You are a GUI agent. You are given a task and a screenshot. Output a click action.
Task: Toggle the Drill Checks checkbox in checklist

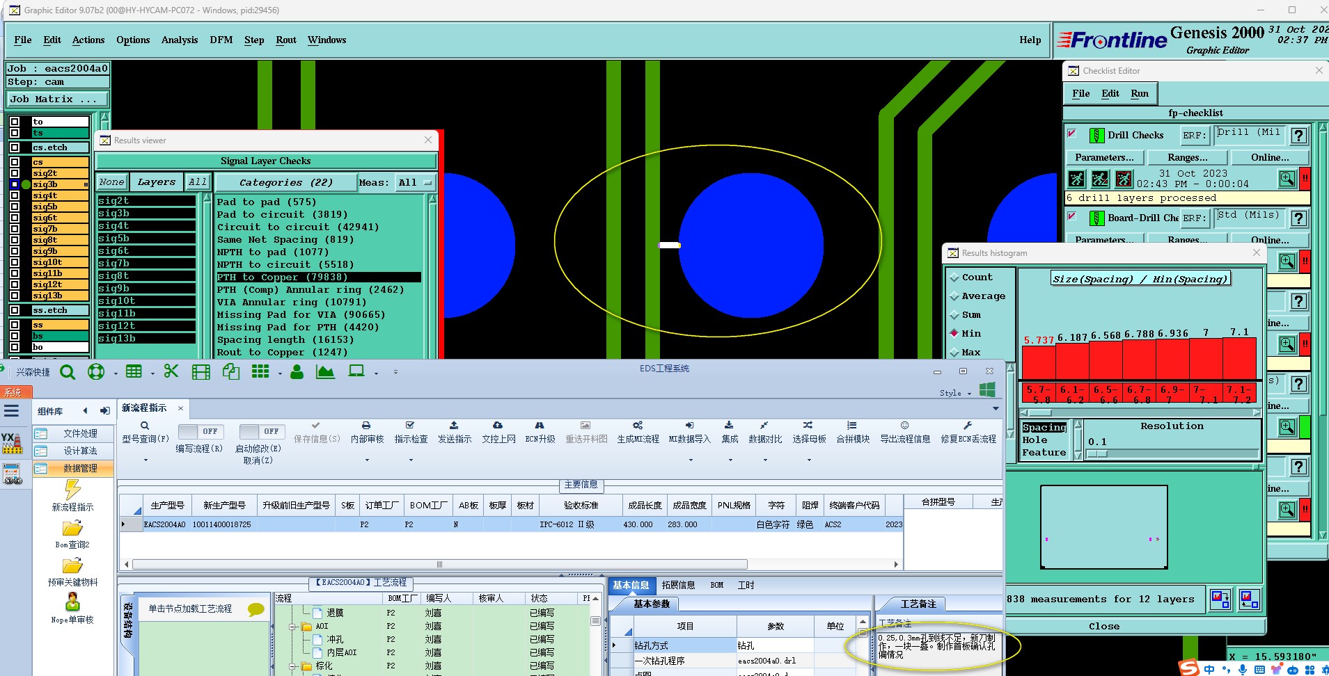point(1072,134)
